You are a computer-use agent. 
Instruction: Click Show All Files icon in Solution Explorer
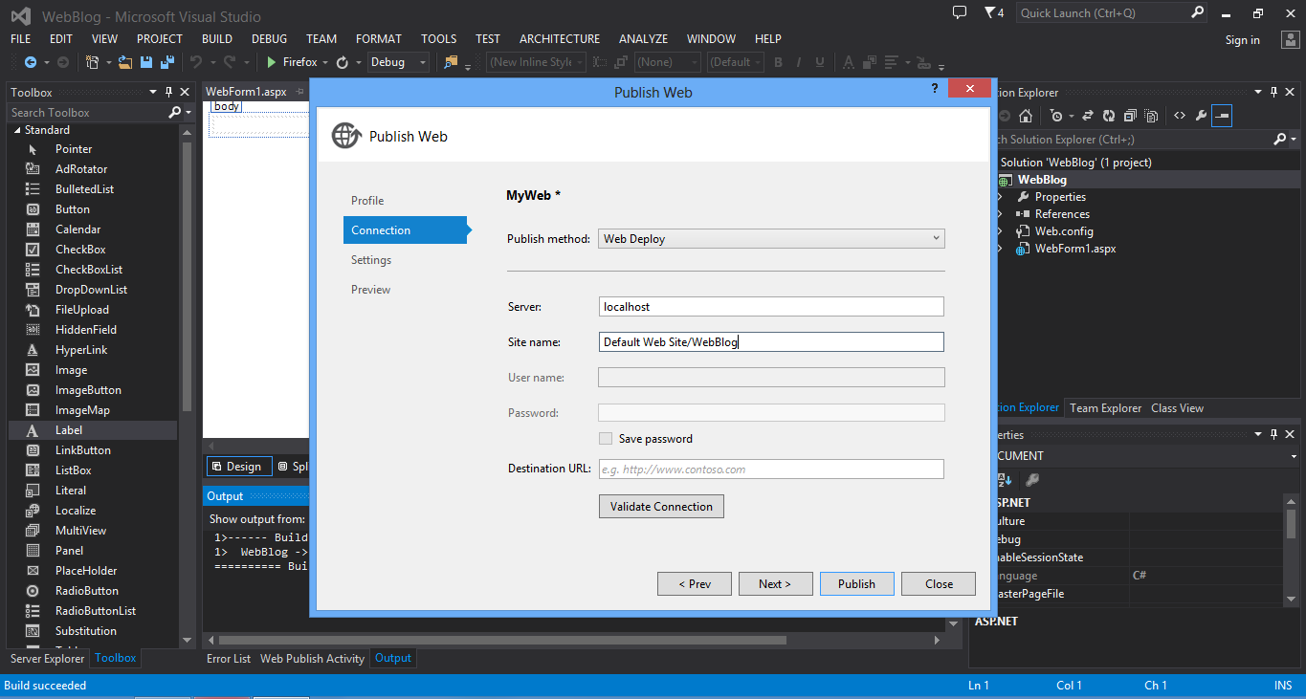(x=1151, y=116)
